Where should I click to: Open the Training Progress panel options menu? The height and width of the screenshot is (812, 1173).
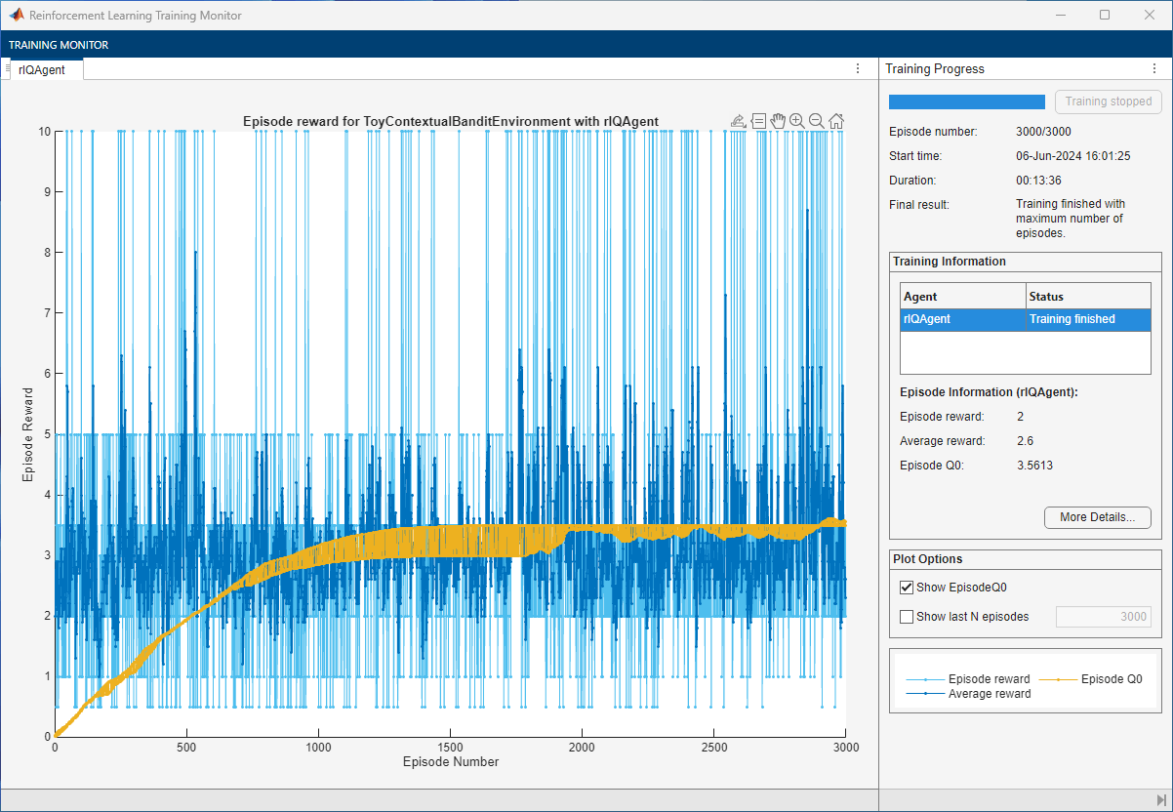1154,69
